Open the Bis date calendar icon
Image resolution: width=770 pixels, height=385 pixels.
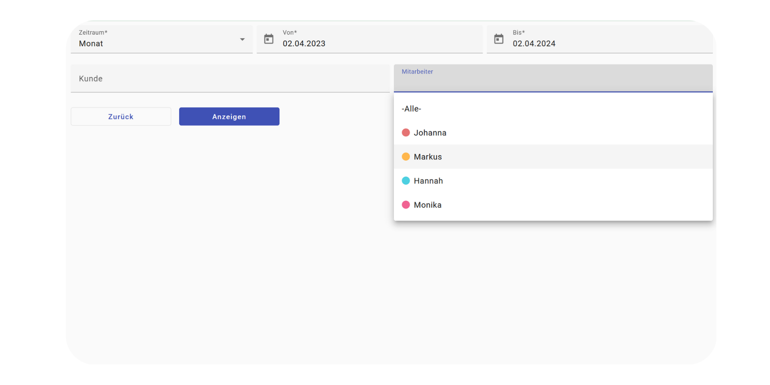(x=499, y=39)
